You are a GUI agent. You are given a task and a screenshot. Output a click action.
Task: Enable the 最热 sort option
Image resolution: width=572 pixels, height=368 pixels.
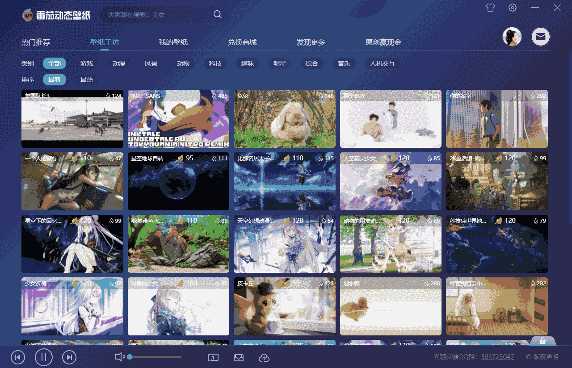[x=87, y=79]
